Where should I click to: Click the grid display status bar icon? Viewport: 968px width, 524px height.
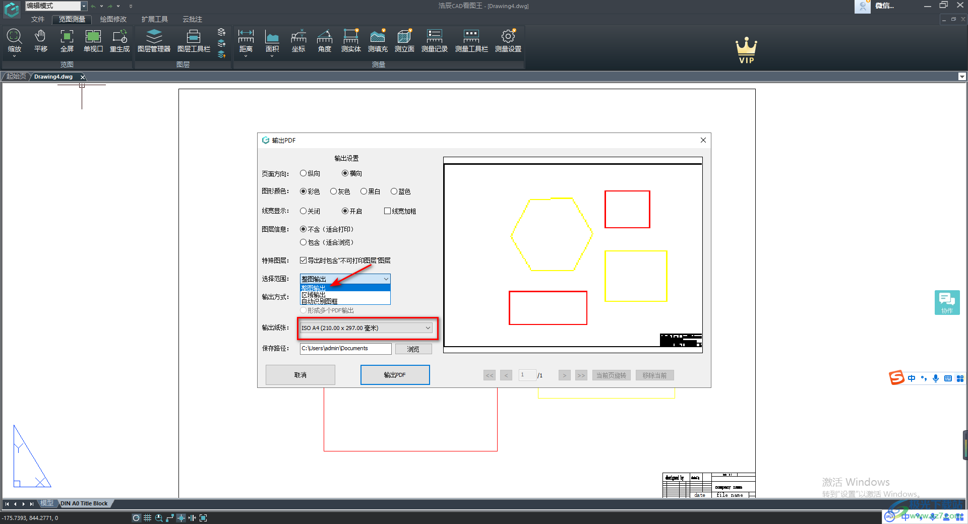point(148,518)
